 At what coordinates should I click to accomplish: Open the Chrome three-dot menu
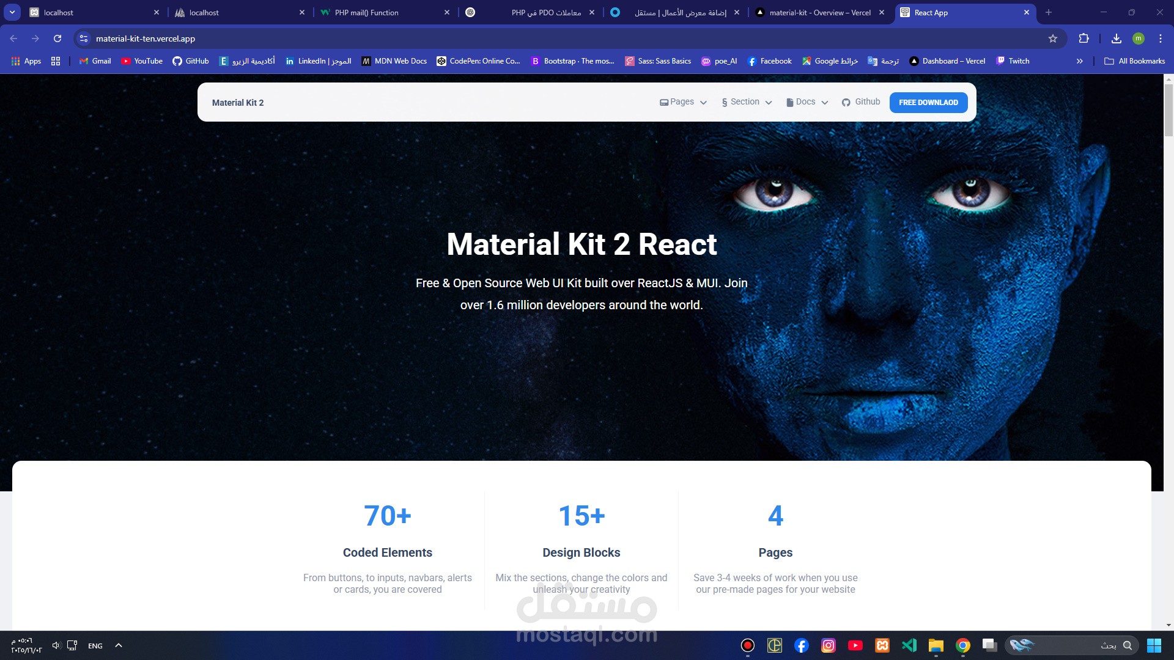(1160, 38)
